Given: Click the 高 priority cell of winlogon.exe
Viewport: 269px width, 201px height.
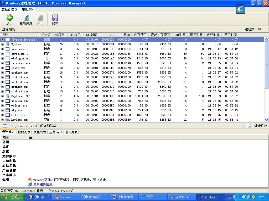Looking at the screenshot, I should point(47,58).
